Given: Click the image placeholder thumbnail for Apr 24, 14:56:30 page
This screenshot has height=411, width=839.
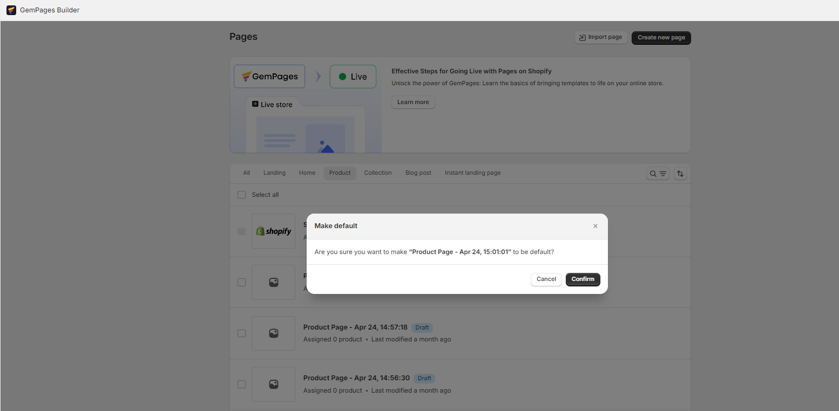Looking at the screenshot, I should (x=273, y=384).
